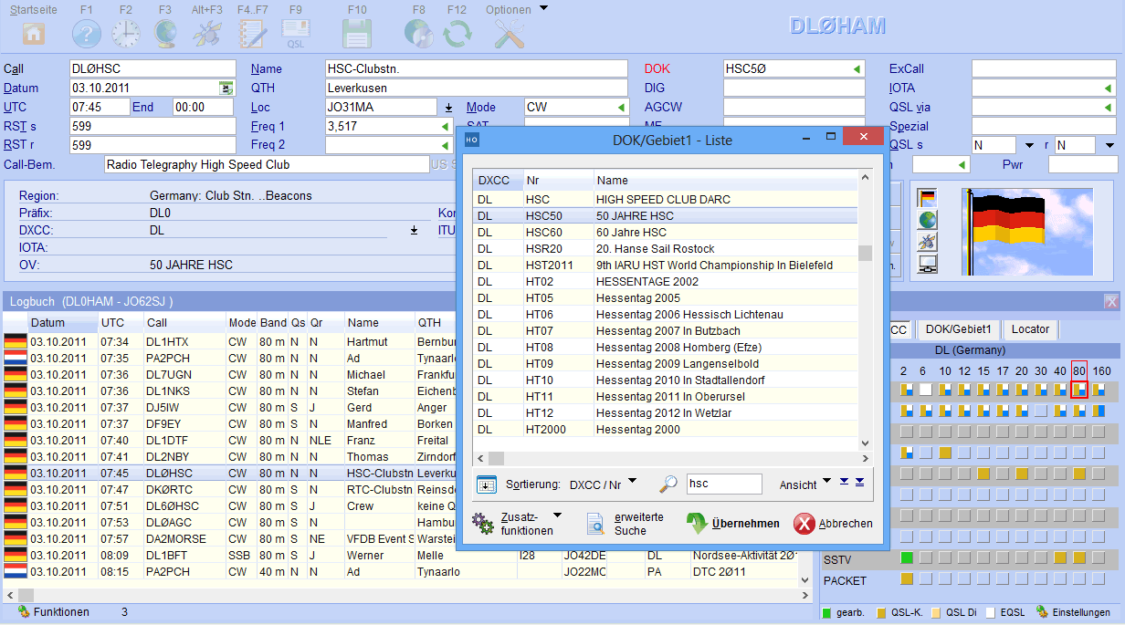The height and width of the screenshot is (625, 1125).
Task: Switch to the DOK/Gebiet1 tab
Action: pyautogui.click(x=958, y=329)
